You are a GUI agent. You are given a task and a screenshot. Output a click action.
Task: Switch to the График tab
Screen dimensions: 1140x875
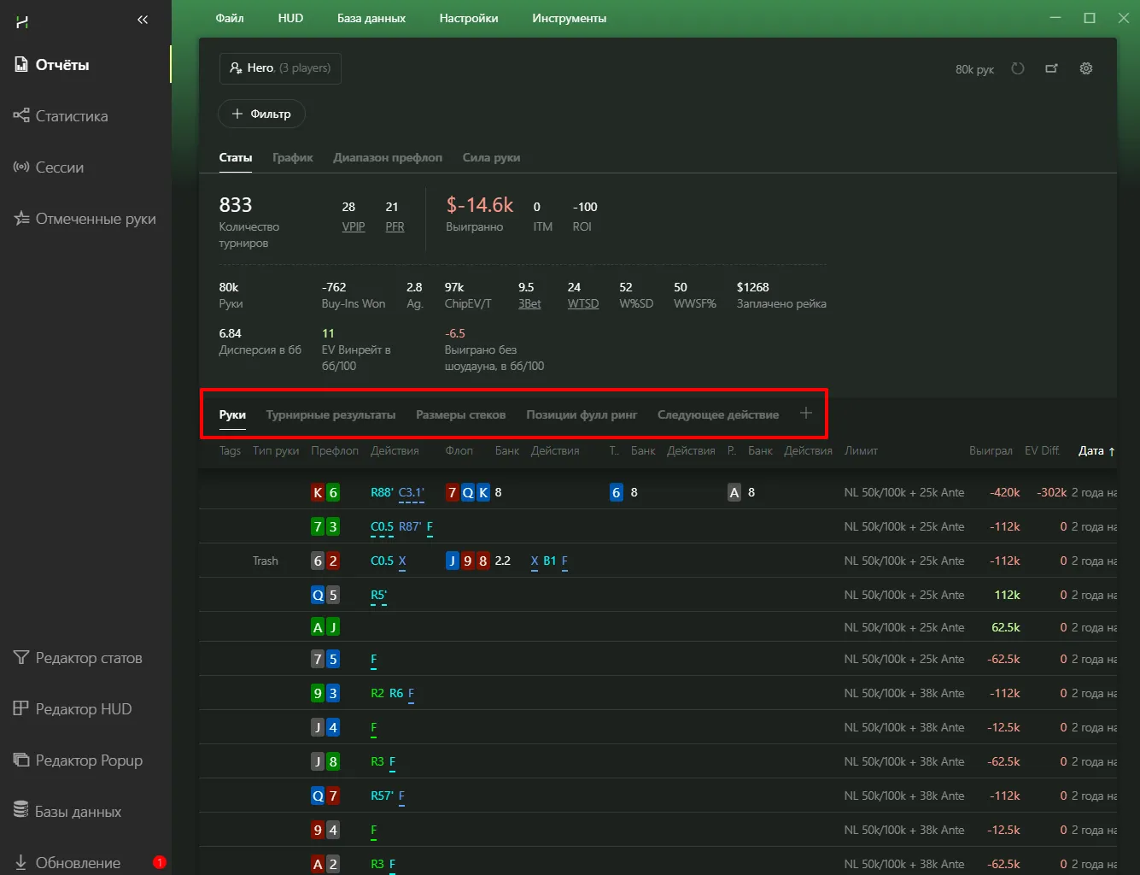pos(292,157)
